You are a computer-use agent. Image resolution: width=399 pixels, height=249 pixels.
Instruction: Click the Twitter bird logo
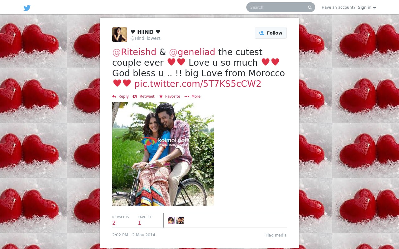[27, 8]
